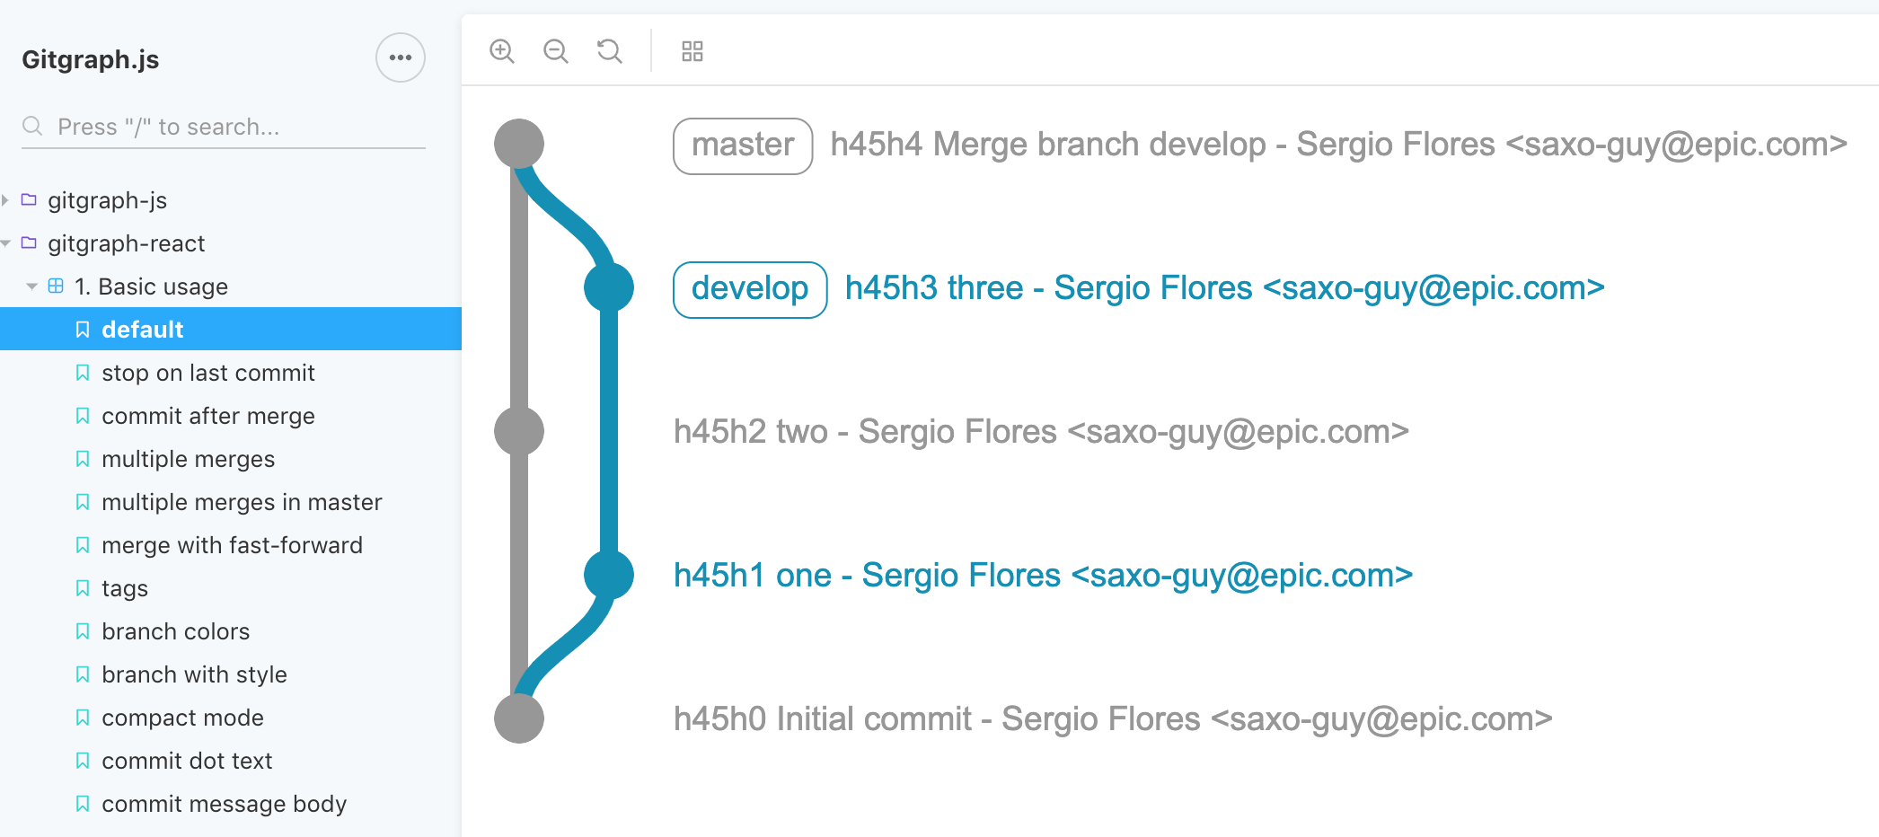Click the blue h45h1 commit dot
Image resolution: width=1879 pixels, height=837 pixels.
(x=609, y=575)
